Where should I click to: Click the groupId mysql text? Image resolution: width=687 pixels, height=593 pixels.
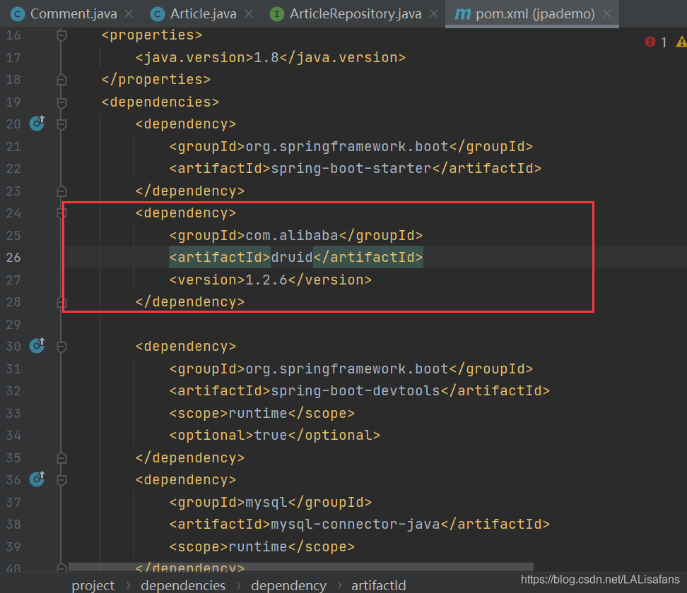(266, 502)
